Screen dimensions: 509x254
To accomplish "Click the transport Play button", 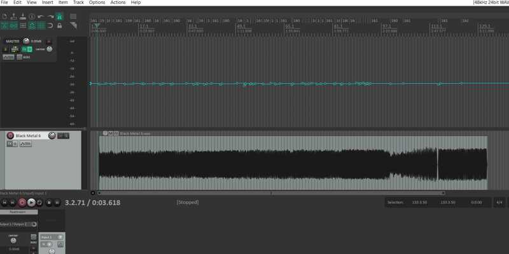I will pyautogui.click(x=31, y=203).
